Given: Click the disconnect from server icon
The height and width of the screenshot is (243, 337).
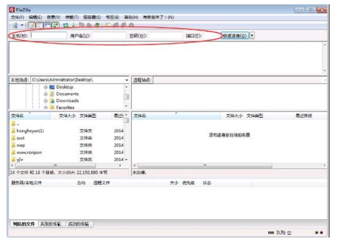Looking at the screenshot, I should pos(89,25).
